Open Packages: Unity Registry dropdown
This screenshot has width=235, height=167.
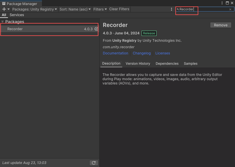35,9
